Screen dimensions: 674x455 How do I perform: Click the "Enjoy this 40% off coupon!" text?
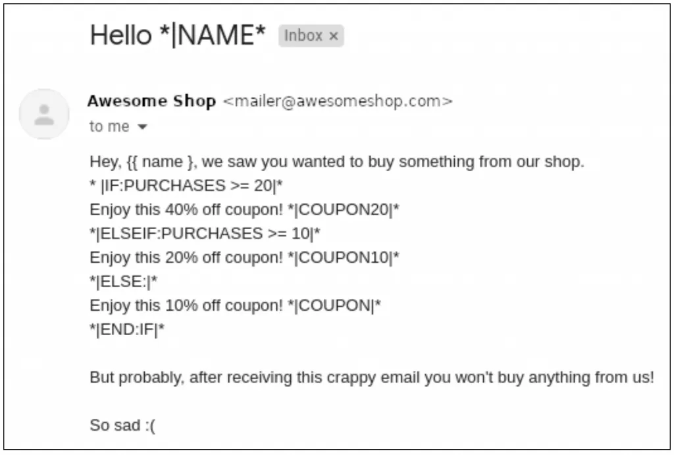tap(186, 210)
